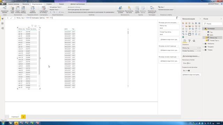Open Mark as date table button
The width and height of the screenshot is (223, 125).
(x=152, y=10)
